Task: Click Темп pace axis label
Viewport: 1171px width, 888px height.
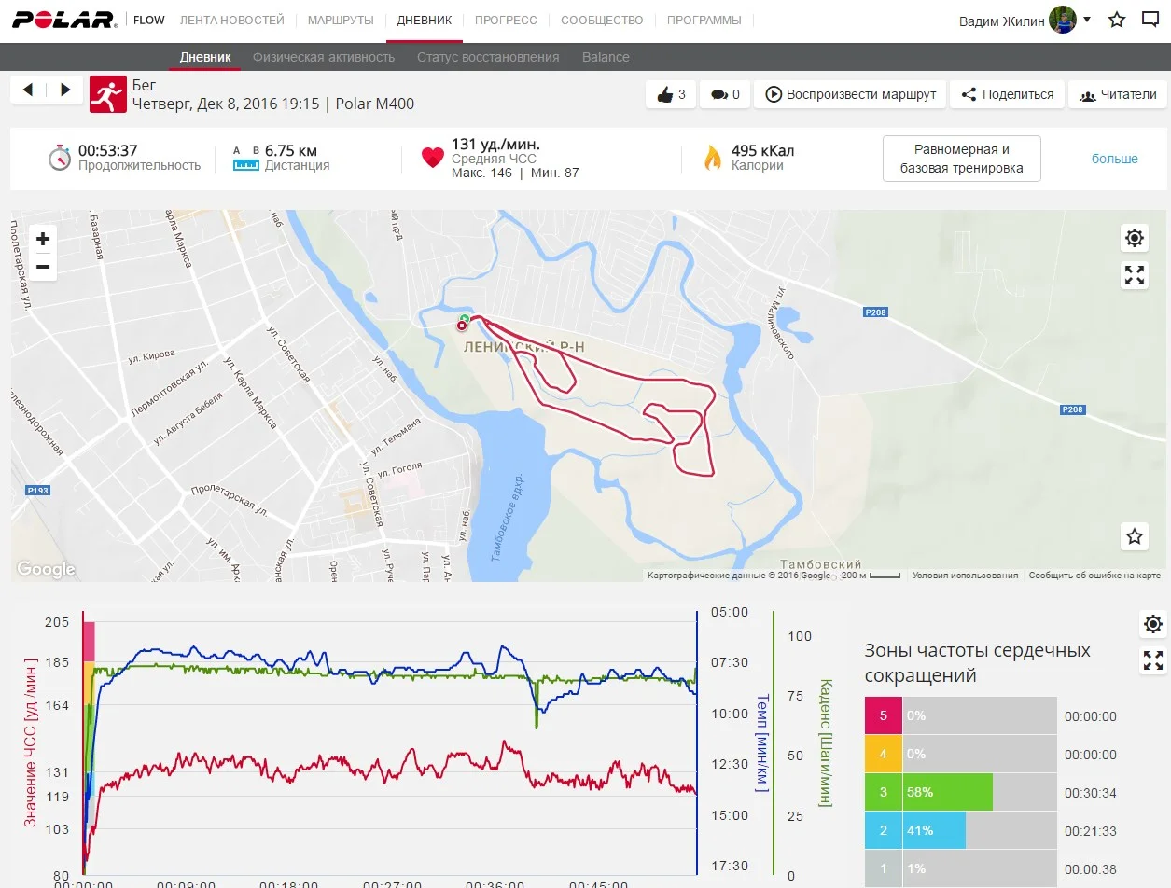Action: point(761,742)
